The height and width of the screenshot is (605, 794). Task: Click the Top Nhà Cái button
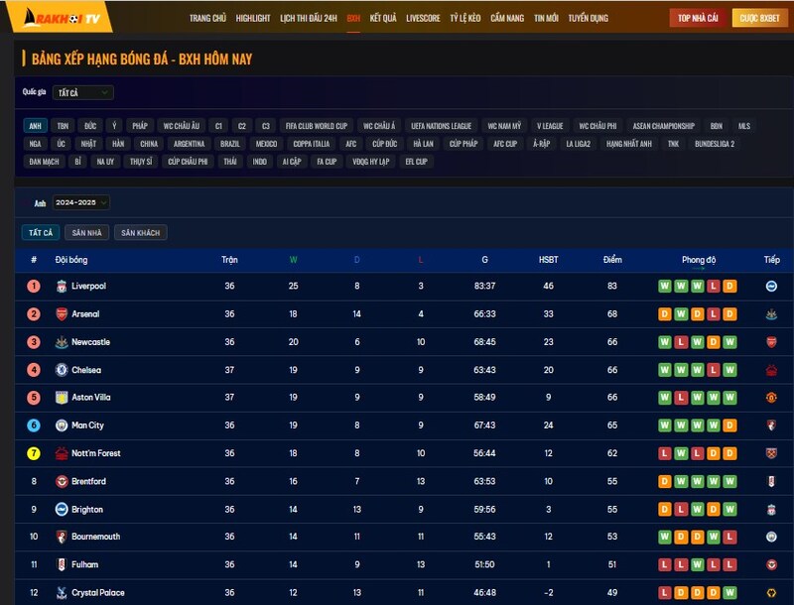[x=699, y=18]
